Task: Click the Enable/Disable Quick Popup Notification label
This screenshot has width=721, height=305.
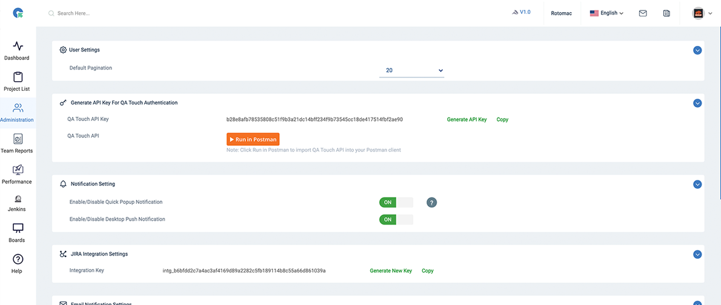Action: (116, 202)
